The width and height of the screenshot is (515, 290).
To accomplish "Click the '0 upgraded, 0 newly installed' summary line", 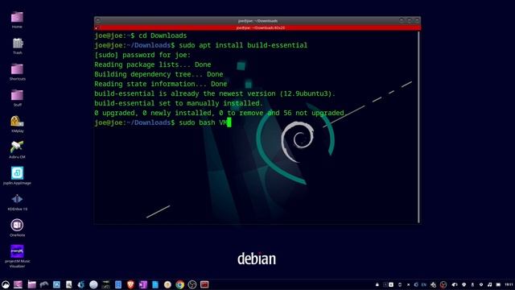I will coord(220,113).
